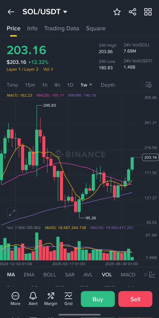Toggle the AVL indicator
The image size is (159, 318).
tap(88, 275)
